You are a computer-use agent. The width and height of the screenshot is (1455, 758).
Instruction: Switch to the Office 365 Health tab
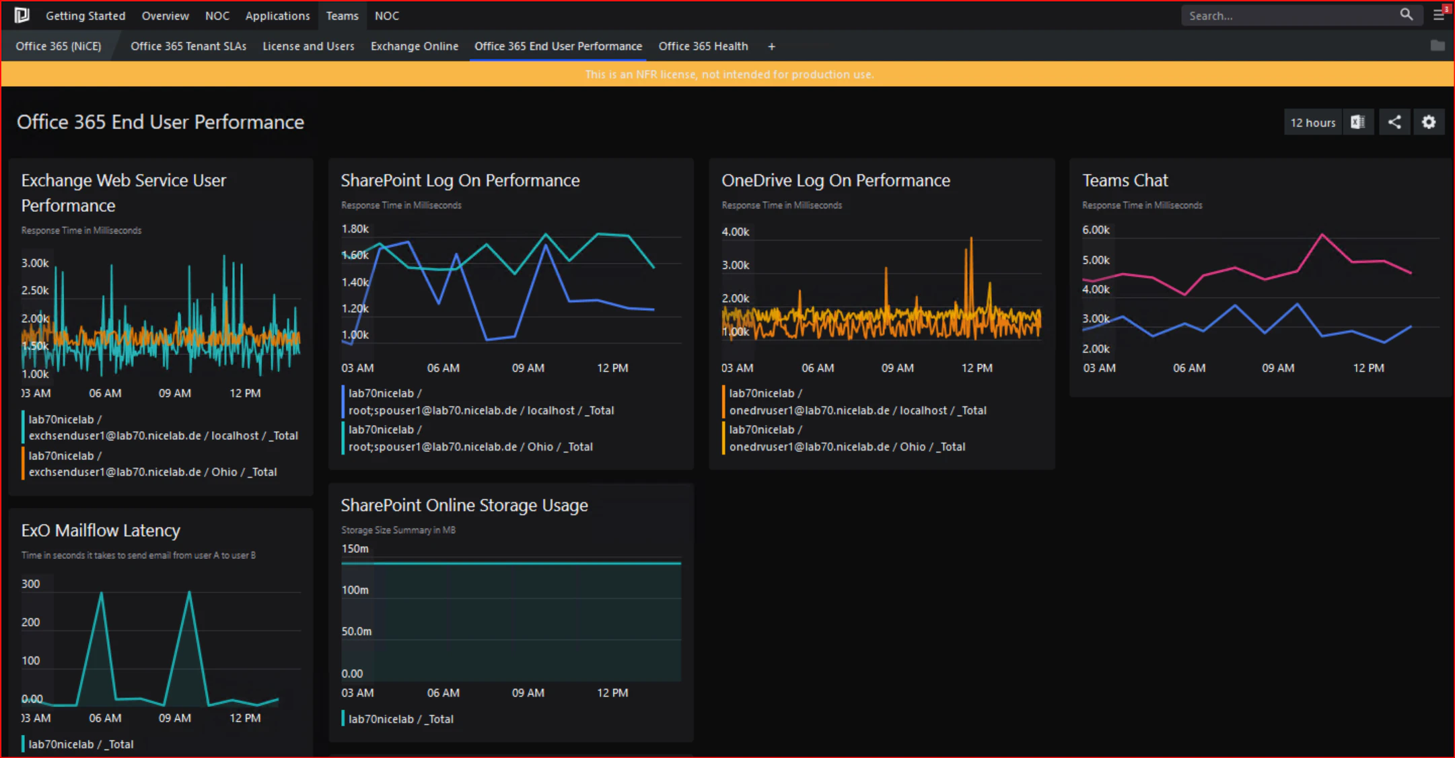pyautogui.click(x=703, y=46)
